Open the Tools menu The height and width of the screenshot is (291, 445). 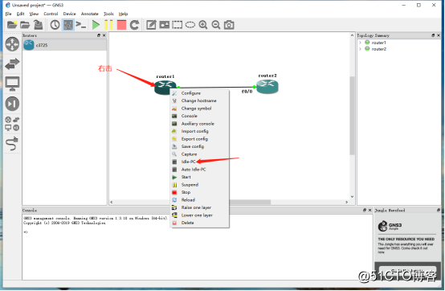pos(108,14)
